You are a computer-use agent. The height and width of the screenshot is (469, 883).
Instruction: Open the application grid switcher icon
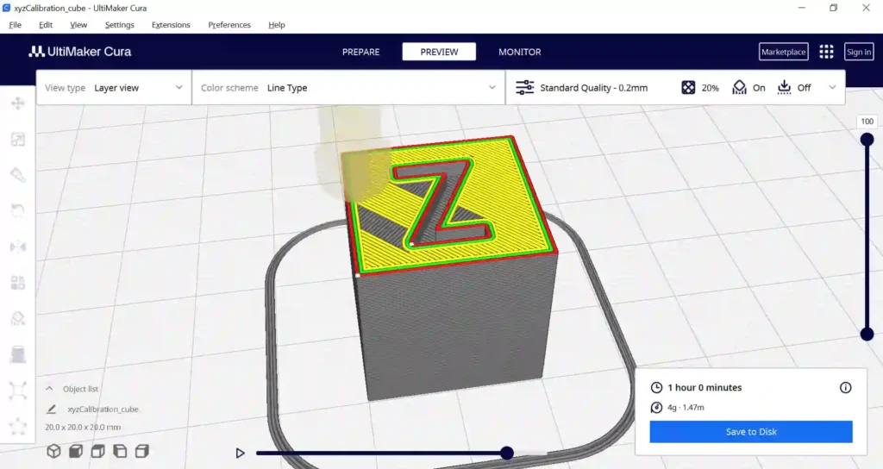click(826, 52)
